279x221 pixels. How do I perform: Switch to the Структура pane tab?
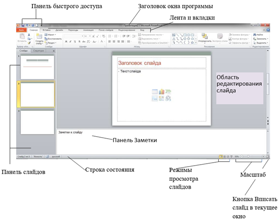[38, 50]
